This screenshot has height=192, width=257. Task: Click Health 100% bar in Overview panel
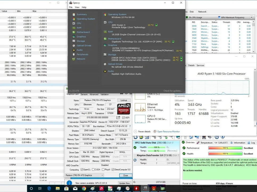pos(225,154)
